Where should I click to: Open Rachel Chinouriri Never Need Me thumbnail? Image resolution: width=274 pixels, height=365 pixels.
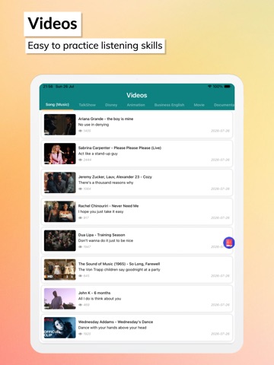pyautogui.click(x=60, y=211)
